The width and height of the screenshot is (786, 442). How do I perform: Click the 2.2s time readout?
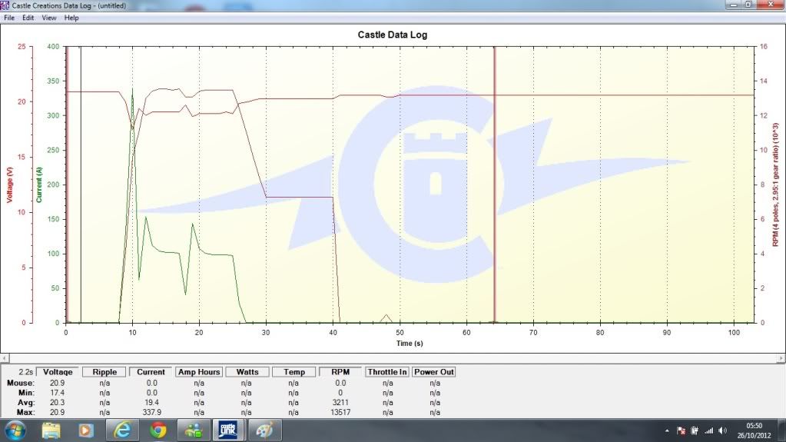[x=25, y=372]
